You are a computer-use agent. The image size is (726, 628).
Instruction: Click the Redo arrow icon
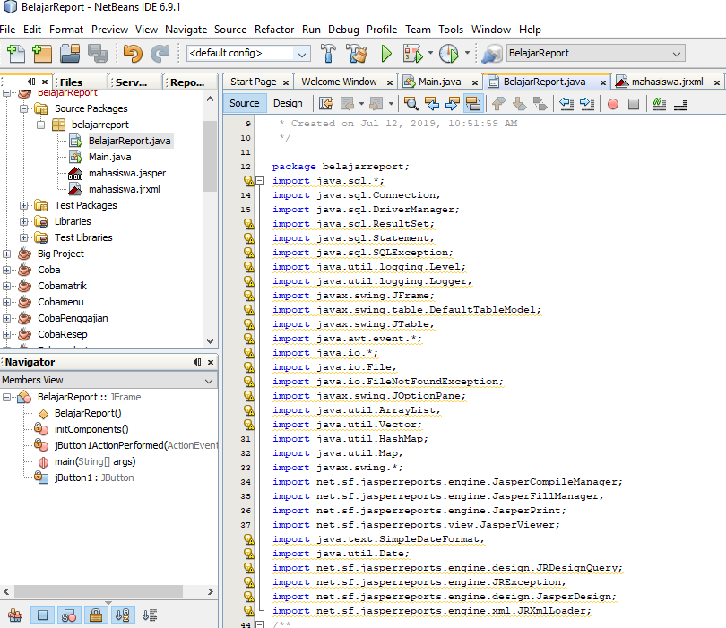click(x=160, y=54)
